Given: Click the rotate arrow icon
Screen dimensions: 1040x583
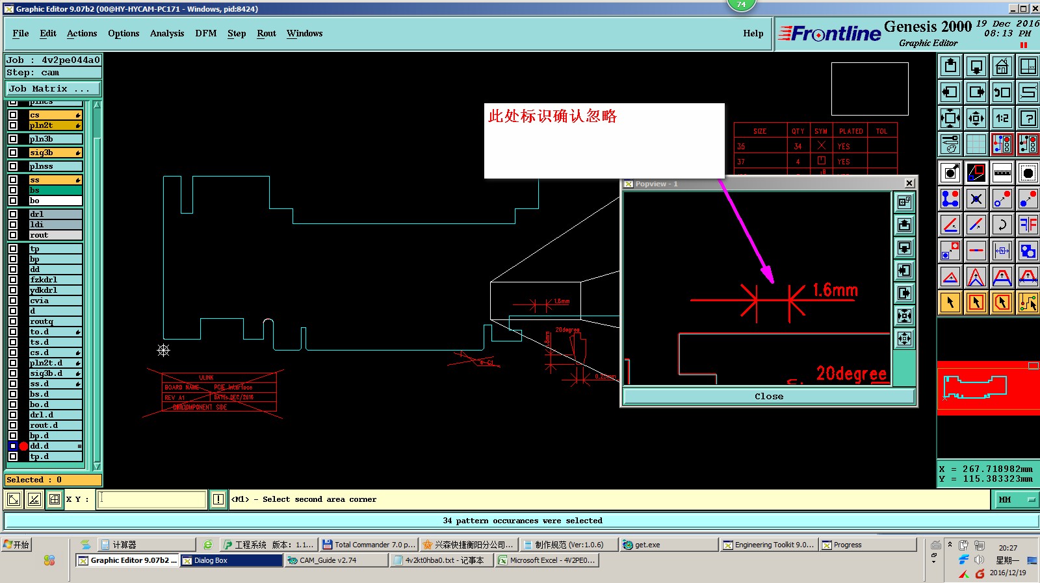Looking at the screenshot, I should coord(1002,225).
